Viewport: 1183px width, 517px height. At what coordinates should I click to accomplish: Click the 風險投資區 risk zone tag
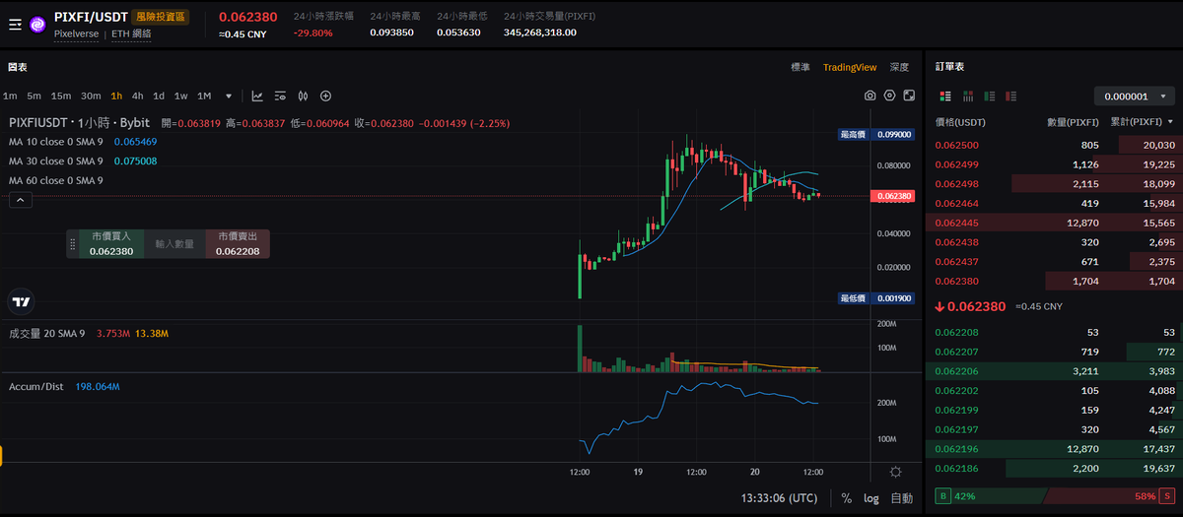(x=160, y=17)
